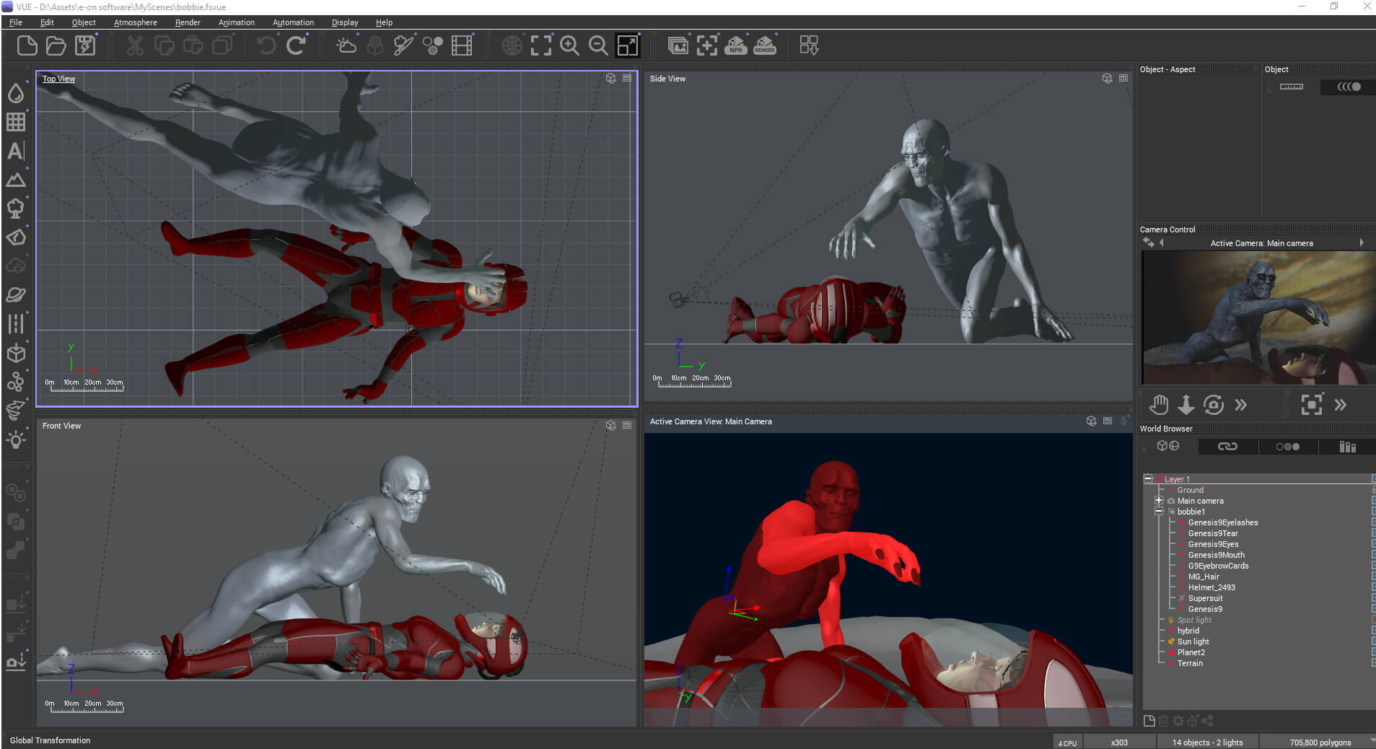
Task: Click the magnifier Zoom In icon
Action: (570, 45)
